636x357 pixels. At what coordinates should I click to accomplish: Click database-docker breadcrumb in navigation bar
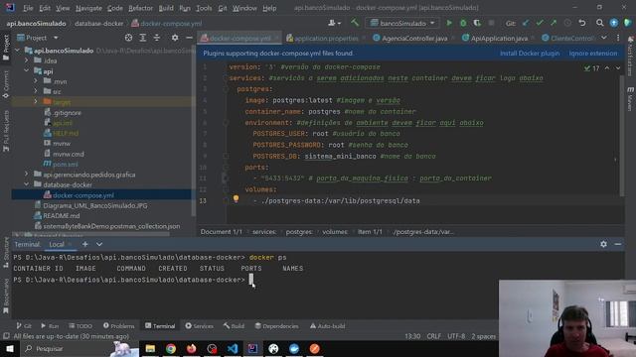[x=99, y=24]
